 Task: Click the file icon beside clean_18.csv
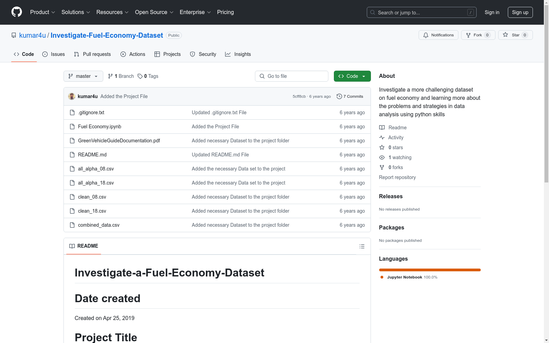[x=72, y=211]
